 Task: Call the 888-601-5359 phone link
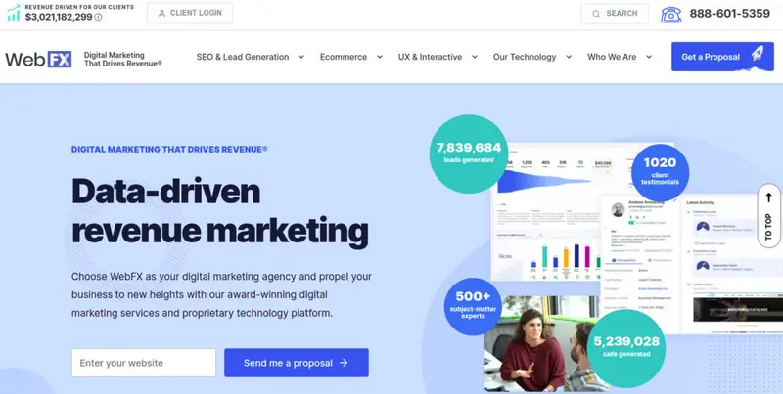tap(729, 14)
